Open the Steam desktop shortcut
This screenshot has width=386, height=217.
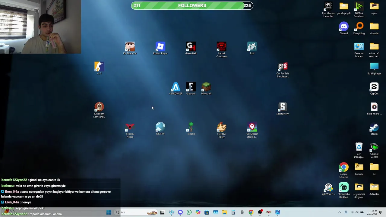pos(374,129)
